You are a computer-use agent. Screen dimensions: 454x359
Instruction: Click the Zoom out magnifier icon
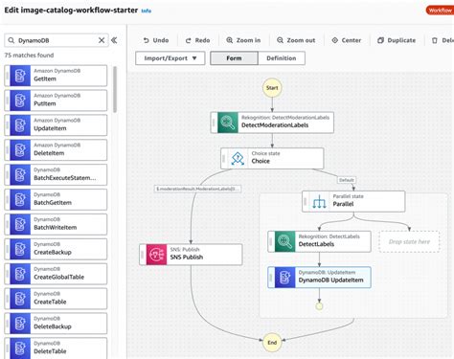[x=280, y=40]
